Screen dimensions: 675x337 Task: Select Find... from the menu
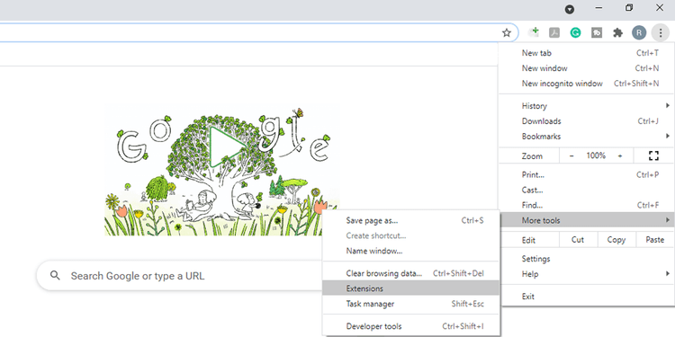pos(587,206)
